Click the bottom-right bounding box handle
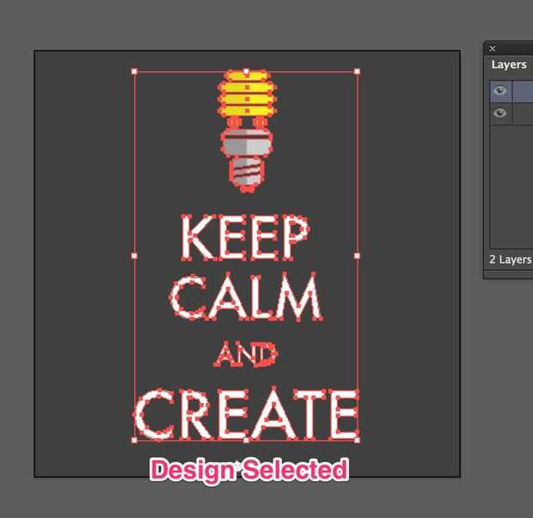The width and height of the screenshot is (533, 518). tap(357, 440)
